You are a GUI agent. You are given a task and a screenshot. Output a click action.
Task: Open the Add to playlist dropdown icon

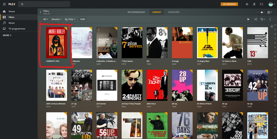pos(262,19)
